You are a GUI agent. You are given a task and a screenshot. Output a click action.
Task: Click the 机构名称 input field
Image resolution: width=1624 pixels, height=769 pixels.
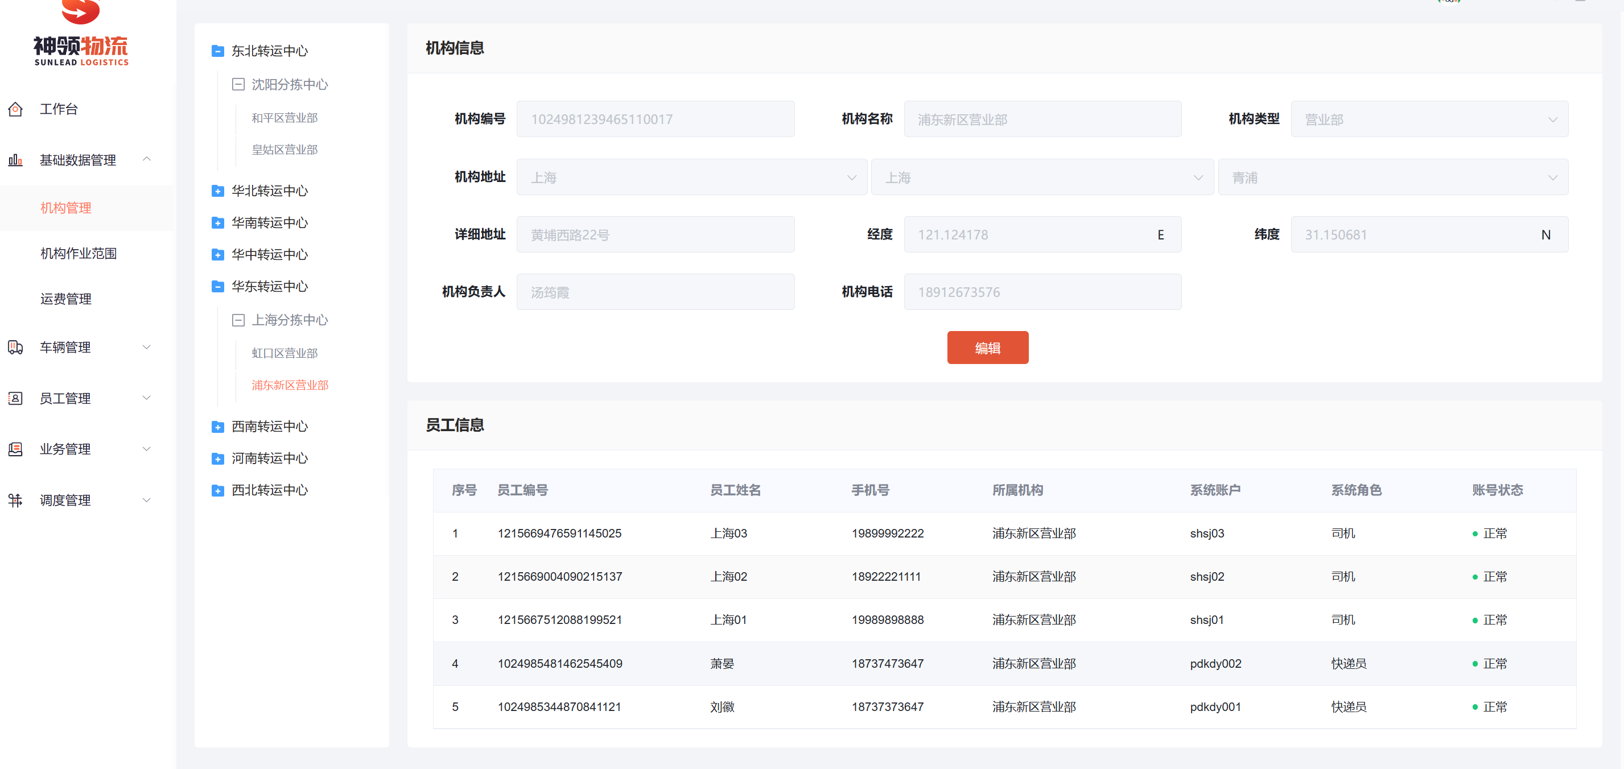tap(1042, 119)
